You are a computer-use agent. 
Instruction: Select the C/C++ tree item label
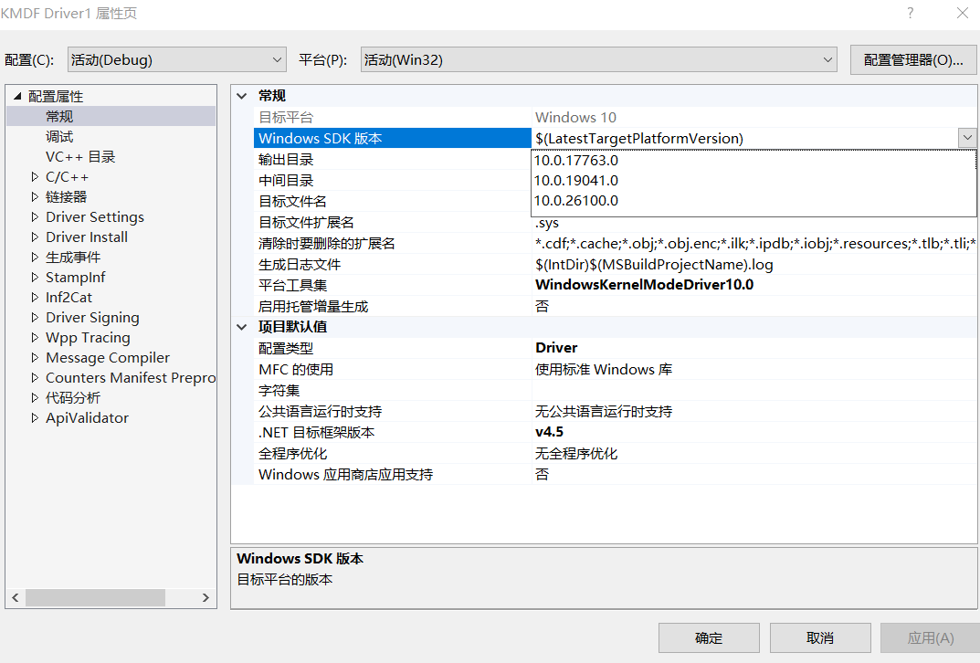[67, 177]
